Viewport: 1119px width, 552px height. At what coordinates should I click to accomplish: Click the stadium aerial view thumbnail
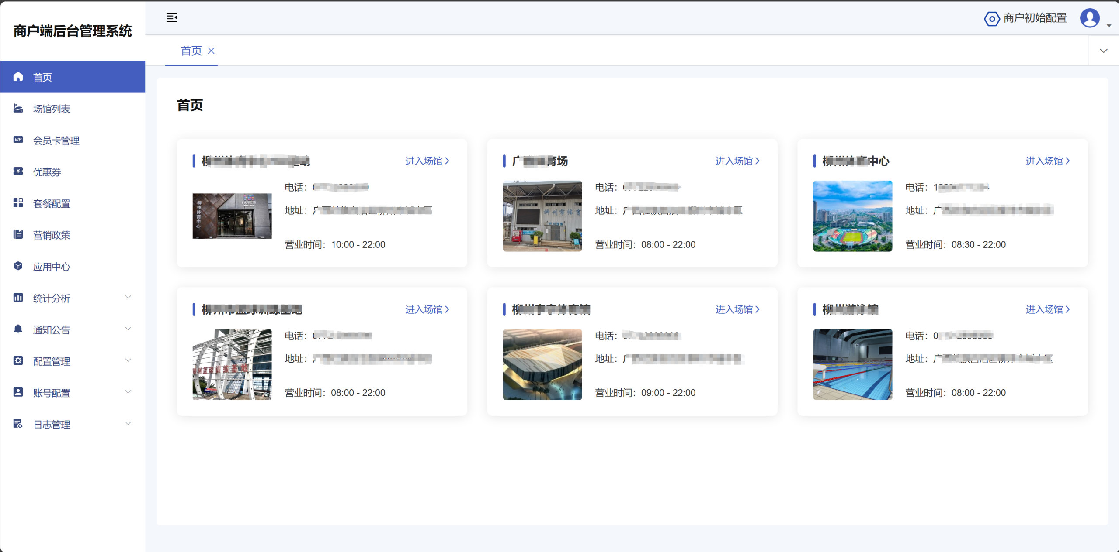[852, 216]
